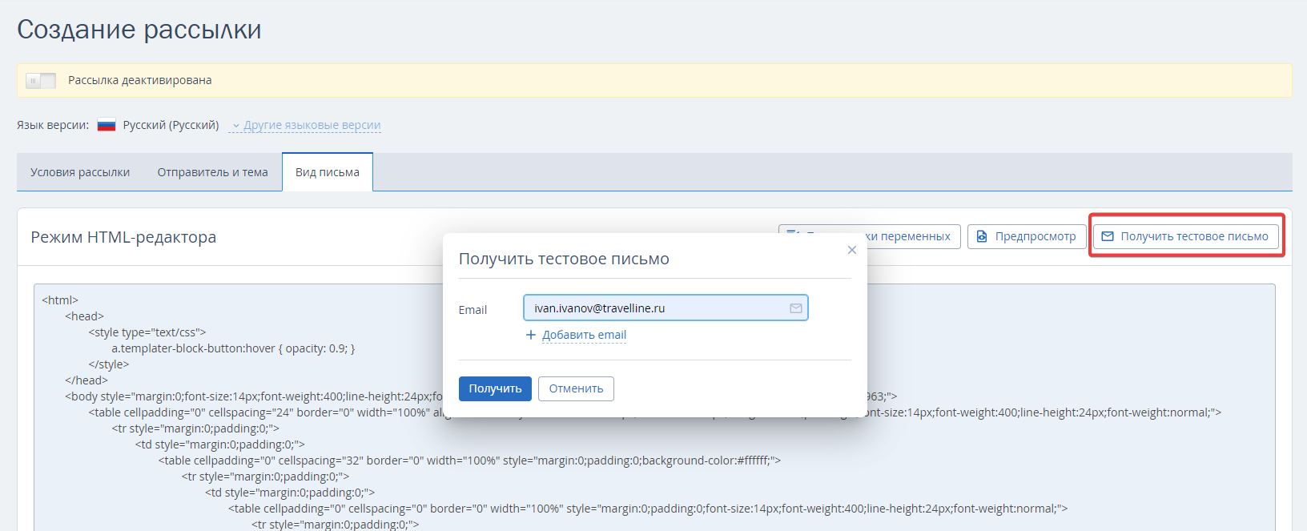Select the Вид письма tab
Viewport: 1307px width, 531px height.
(328, 172)
